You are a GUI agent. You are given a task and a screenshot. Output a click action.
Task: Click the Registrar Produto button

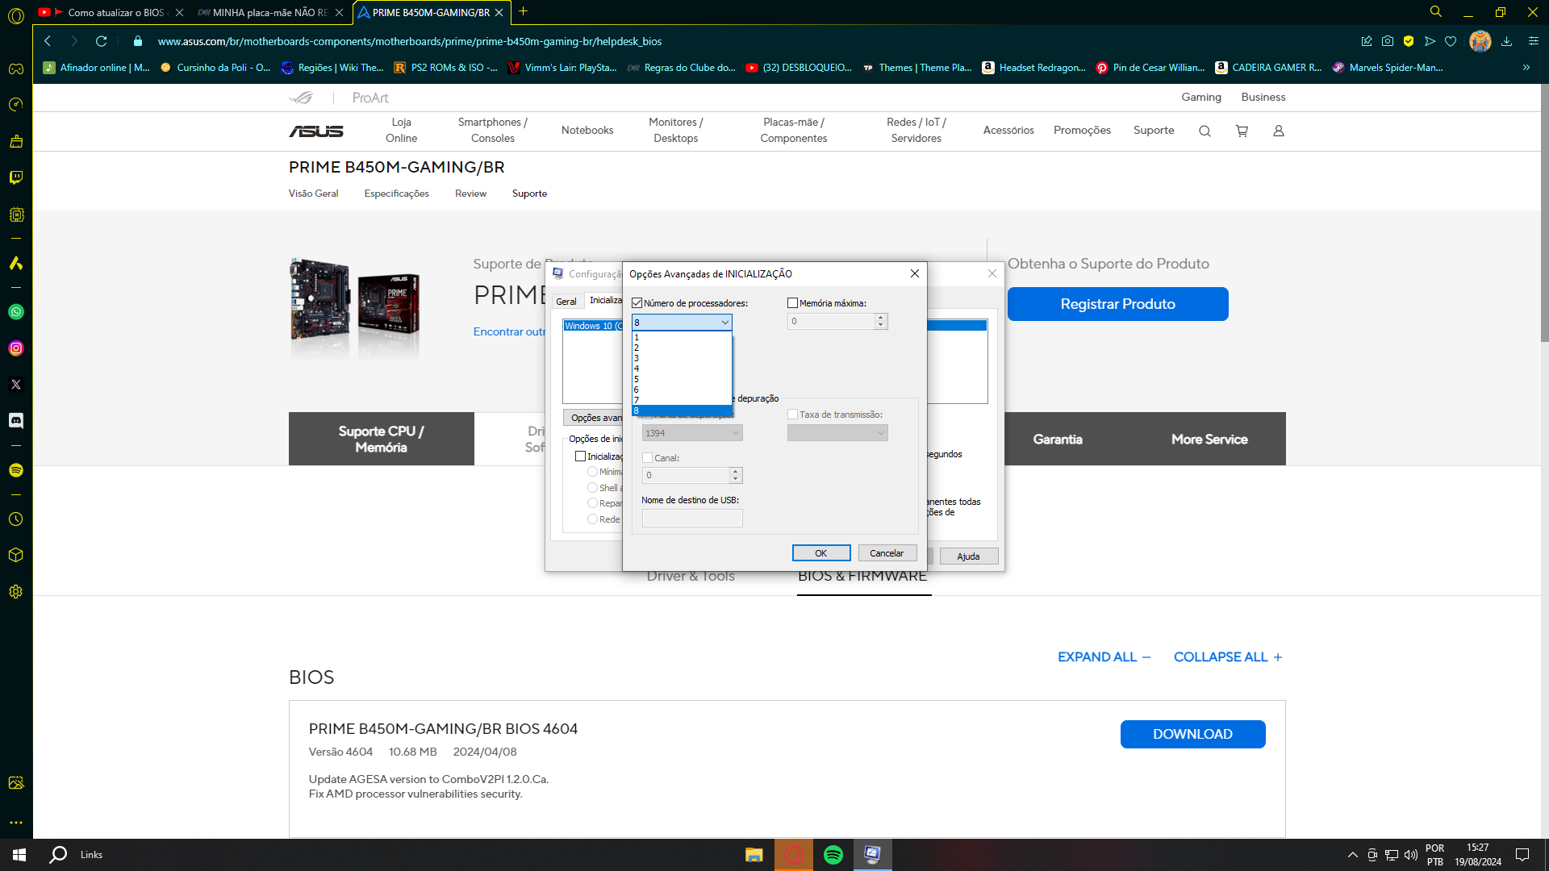click(1117, 304)
